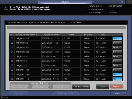Select profile SCN_06281515
This screenshot has width=132, height=99.
click(22, 38)
